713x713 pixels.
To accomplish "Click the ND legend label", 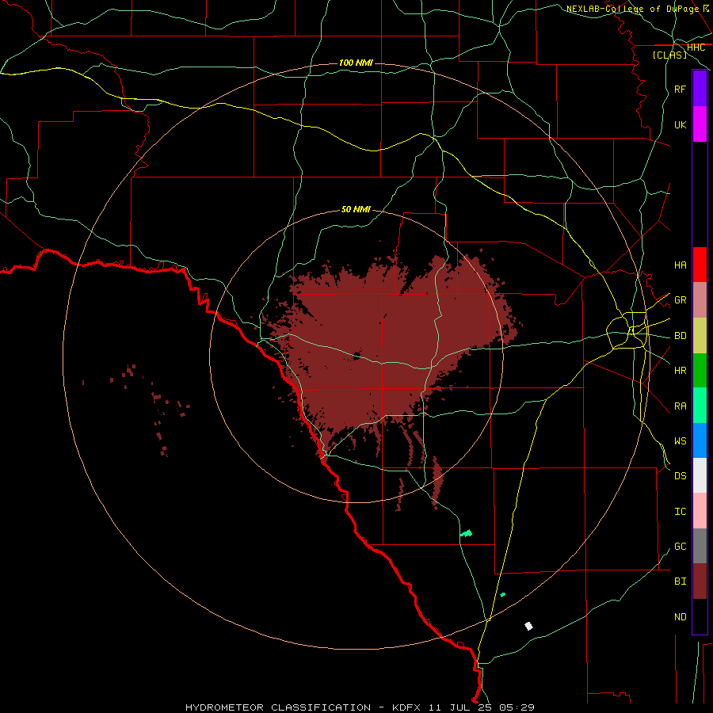I will (x=680, y=617).
